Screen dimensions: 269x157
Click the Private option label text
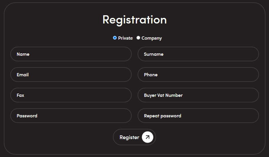click(x=126, y=38)
